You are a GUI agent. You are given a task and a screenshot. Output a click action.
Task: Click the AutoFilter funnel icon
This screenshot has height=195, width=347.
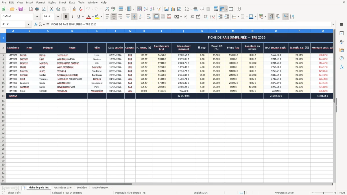coord(159,9)
